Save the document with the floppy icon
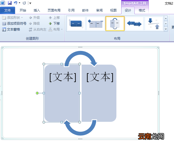Screen dimensions: 174x144 pyautogui.click(x=10, y=3)
